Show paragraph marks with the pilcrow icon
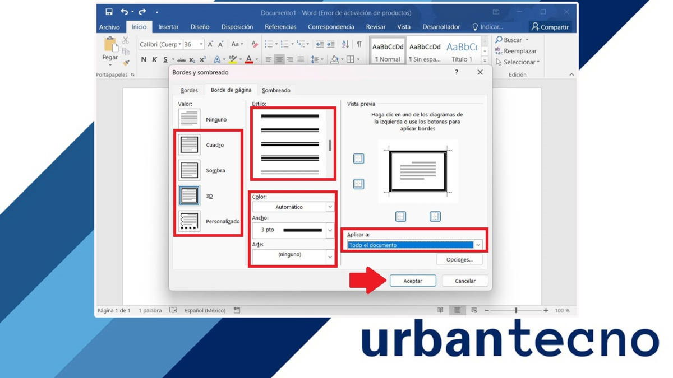The image size is (673, 378). point(359,44)
